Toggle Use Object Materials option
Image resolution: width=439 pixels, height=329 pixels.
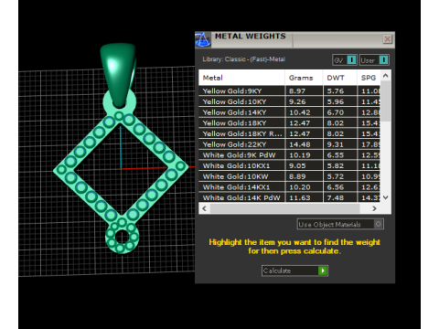[340, 224]
